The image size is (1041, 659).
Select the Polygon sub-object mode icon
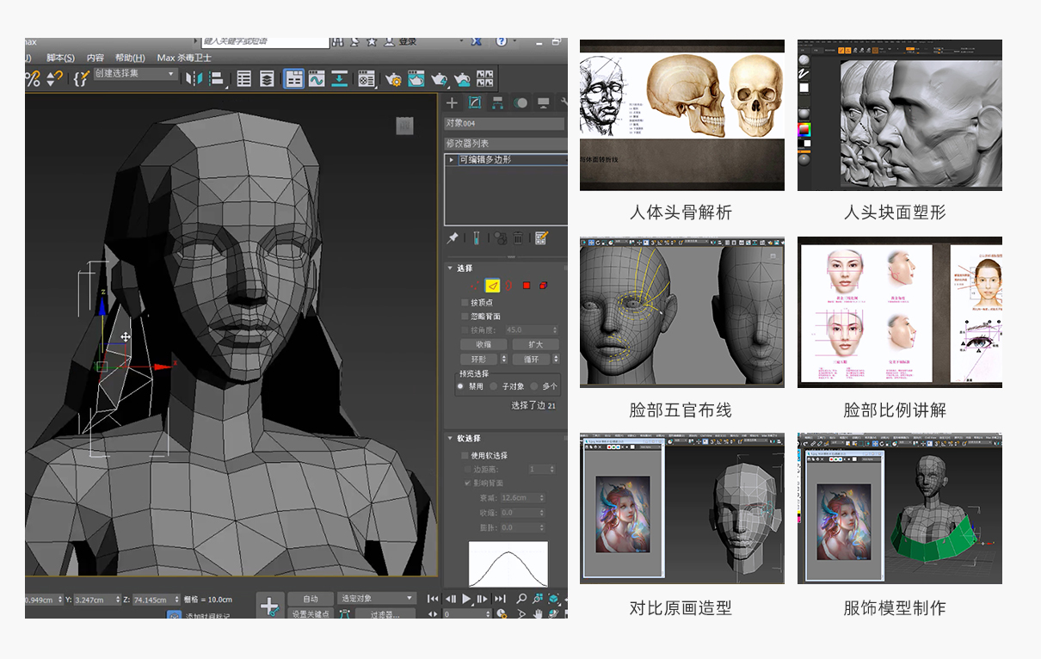tap(527, 286)
